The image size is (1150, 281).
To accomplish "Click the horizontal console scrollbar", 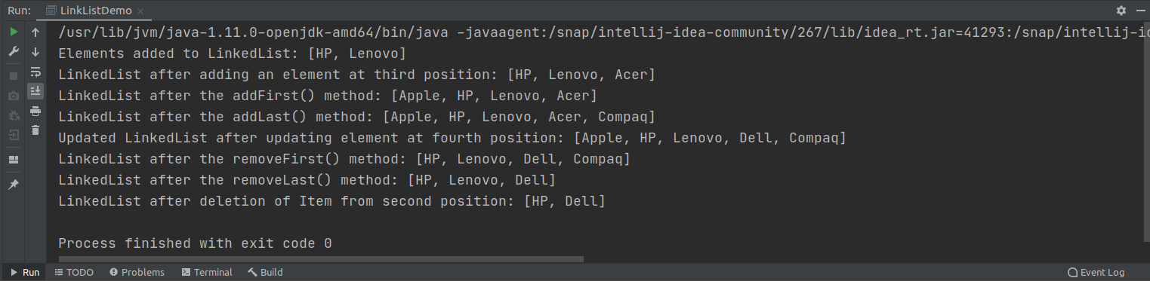I will click(321, 259).
